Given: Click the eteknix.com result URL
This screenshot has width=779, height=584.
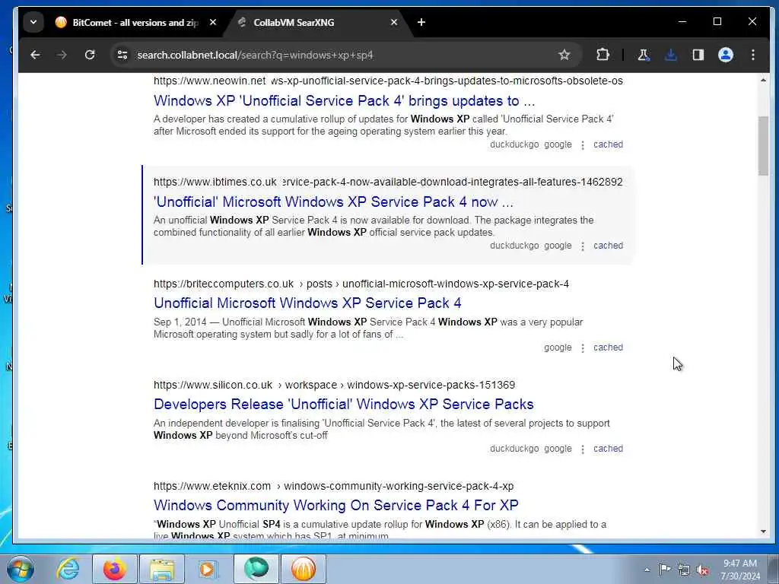Looking at the screenshot, I should [333, 486].
